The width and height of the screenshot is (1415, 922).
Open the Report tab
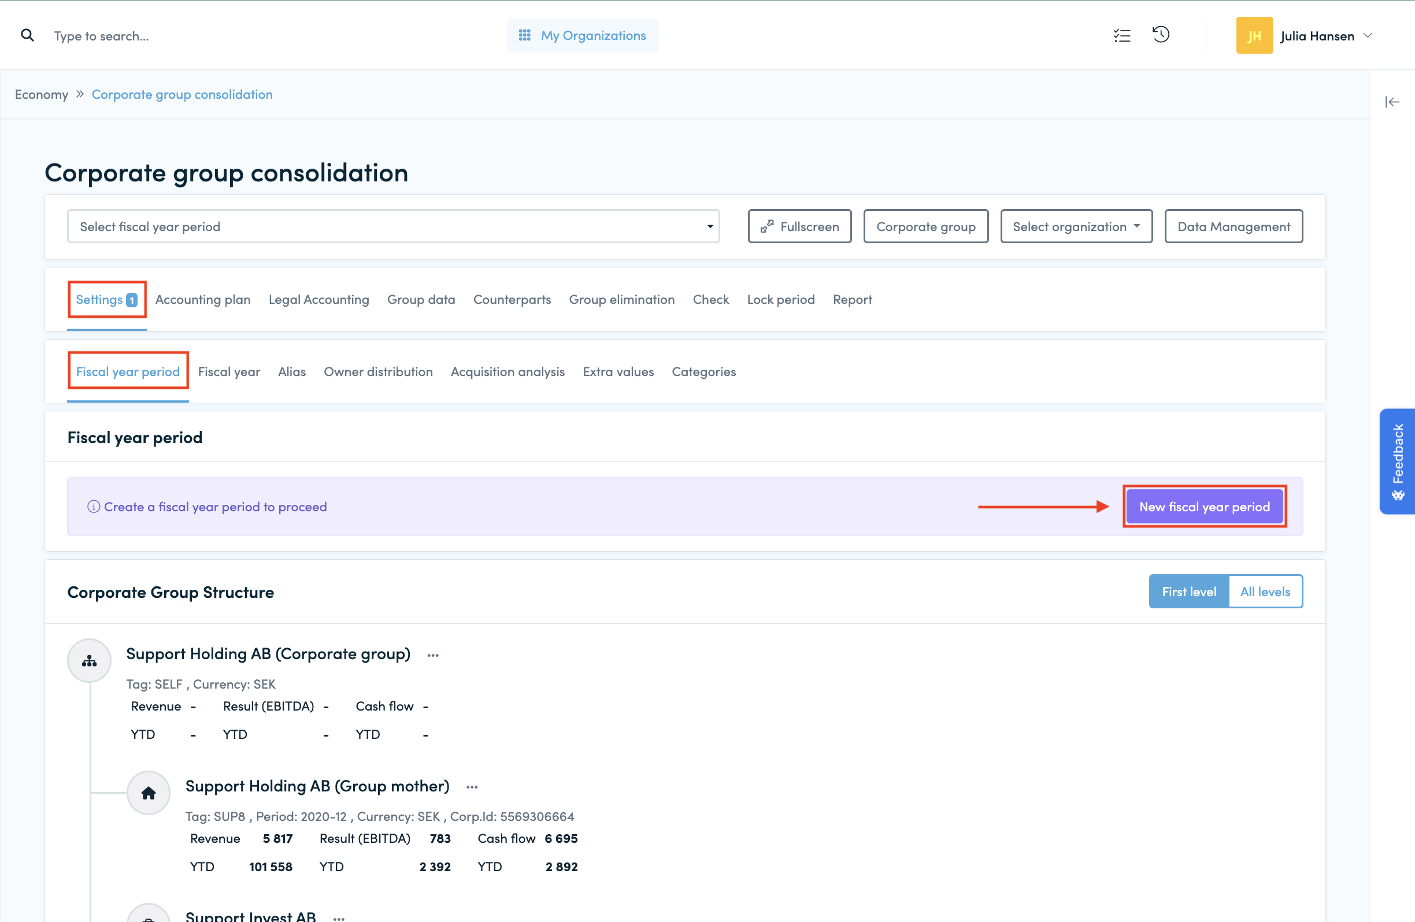pos(852,299)
